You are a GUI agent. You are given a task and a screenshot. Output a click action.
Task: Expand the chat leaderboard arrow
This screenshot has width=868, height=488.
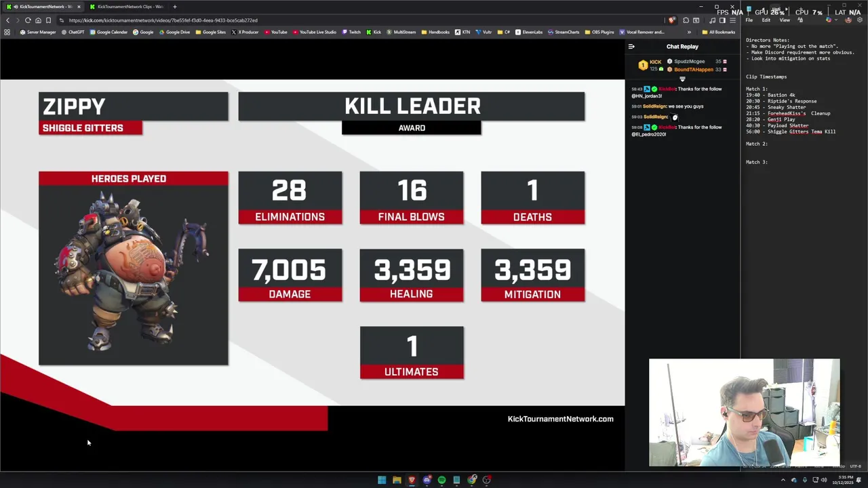pos(682,79)
